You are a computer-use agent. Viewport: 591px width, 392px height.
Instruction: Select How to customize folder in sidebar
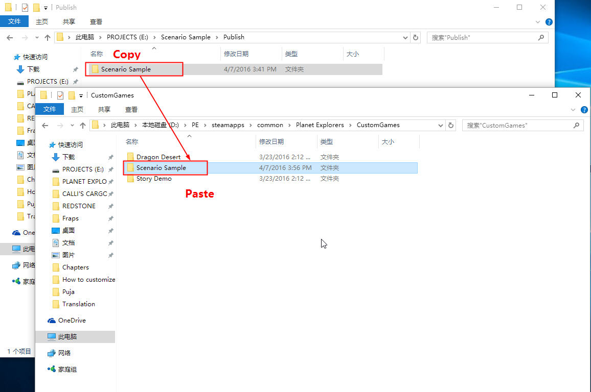tap(88, 280)
